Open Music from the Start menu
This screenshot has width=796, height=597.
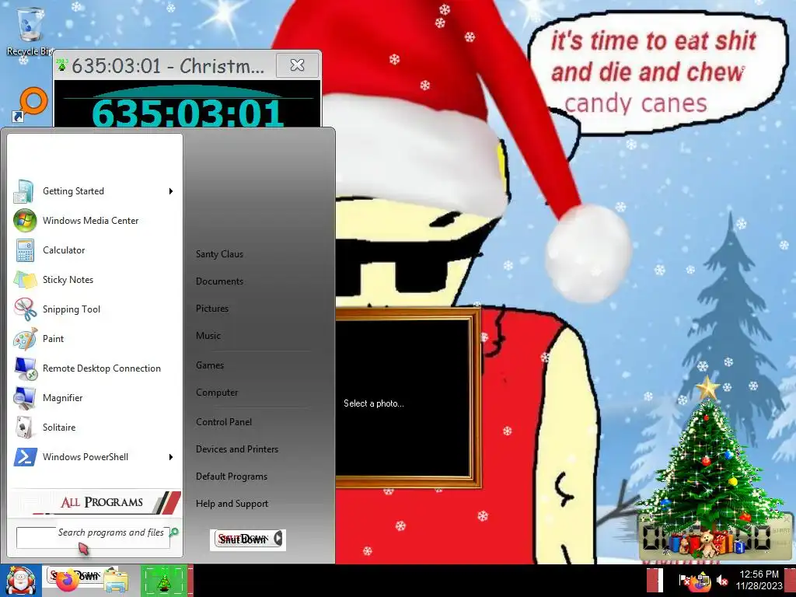tap(208, 336)
